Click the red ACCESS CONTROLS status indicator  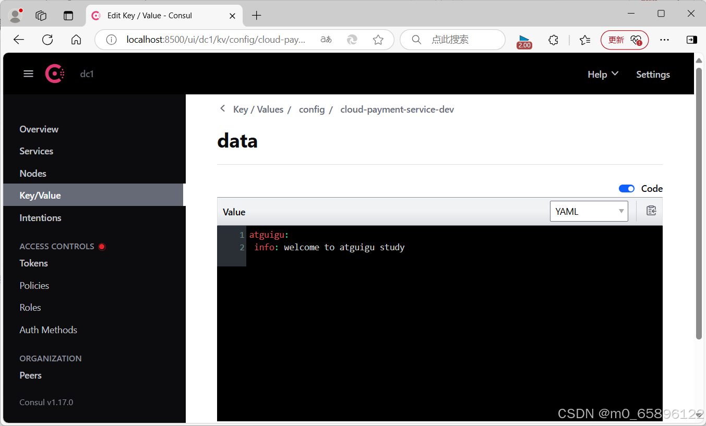click(x=102, y=247)
